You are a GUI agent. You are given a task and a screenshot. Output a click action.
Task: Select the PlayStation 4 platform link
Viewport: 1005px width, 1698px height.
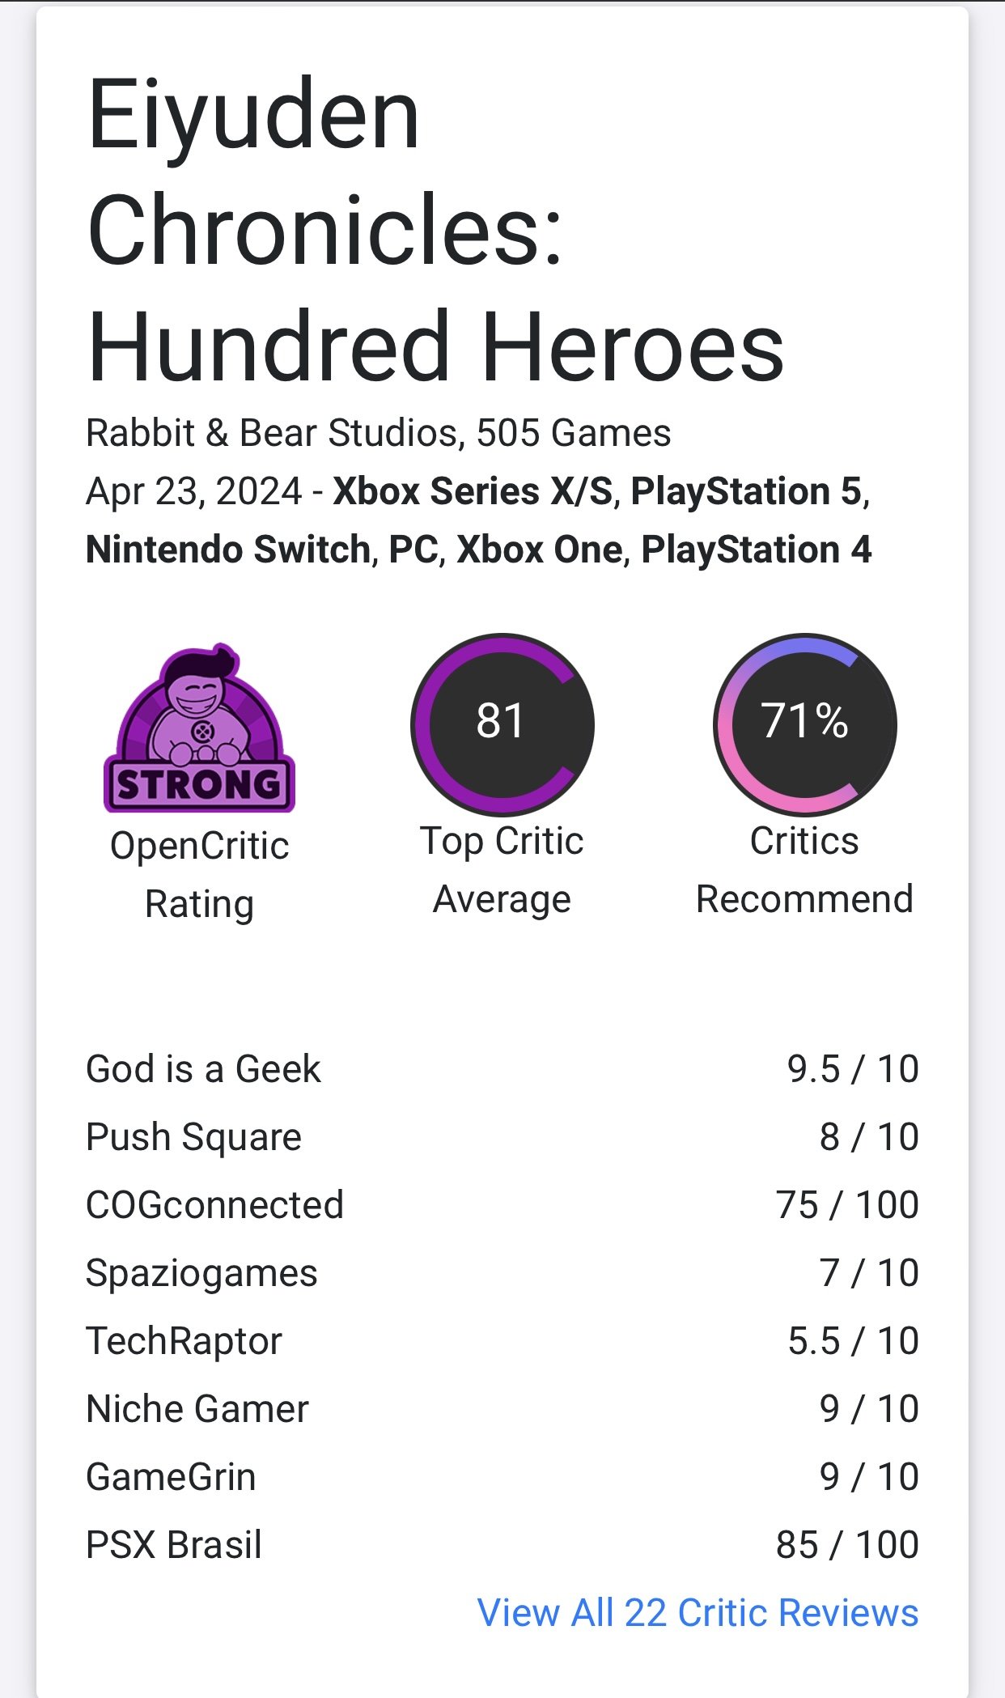(756, 550)
